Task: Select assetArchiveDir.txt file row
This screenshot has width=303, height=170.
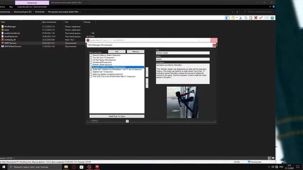Action: [x=48, y=33]
